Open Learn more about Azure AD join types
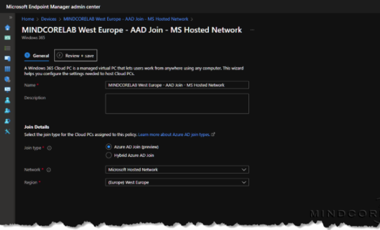 [x=174, y=135]
